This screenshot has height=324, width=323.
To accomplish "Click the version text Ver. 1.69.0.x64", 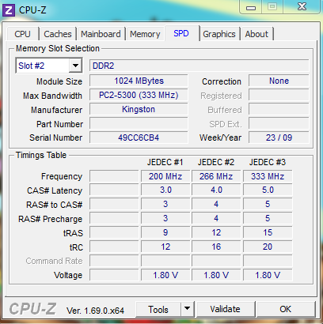I will point(95,311).
